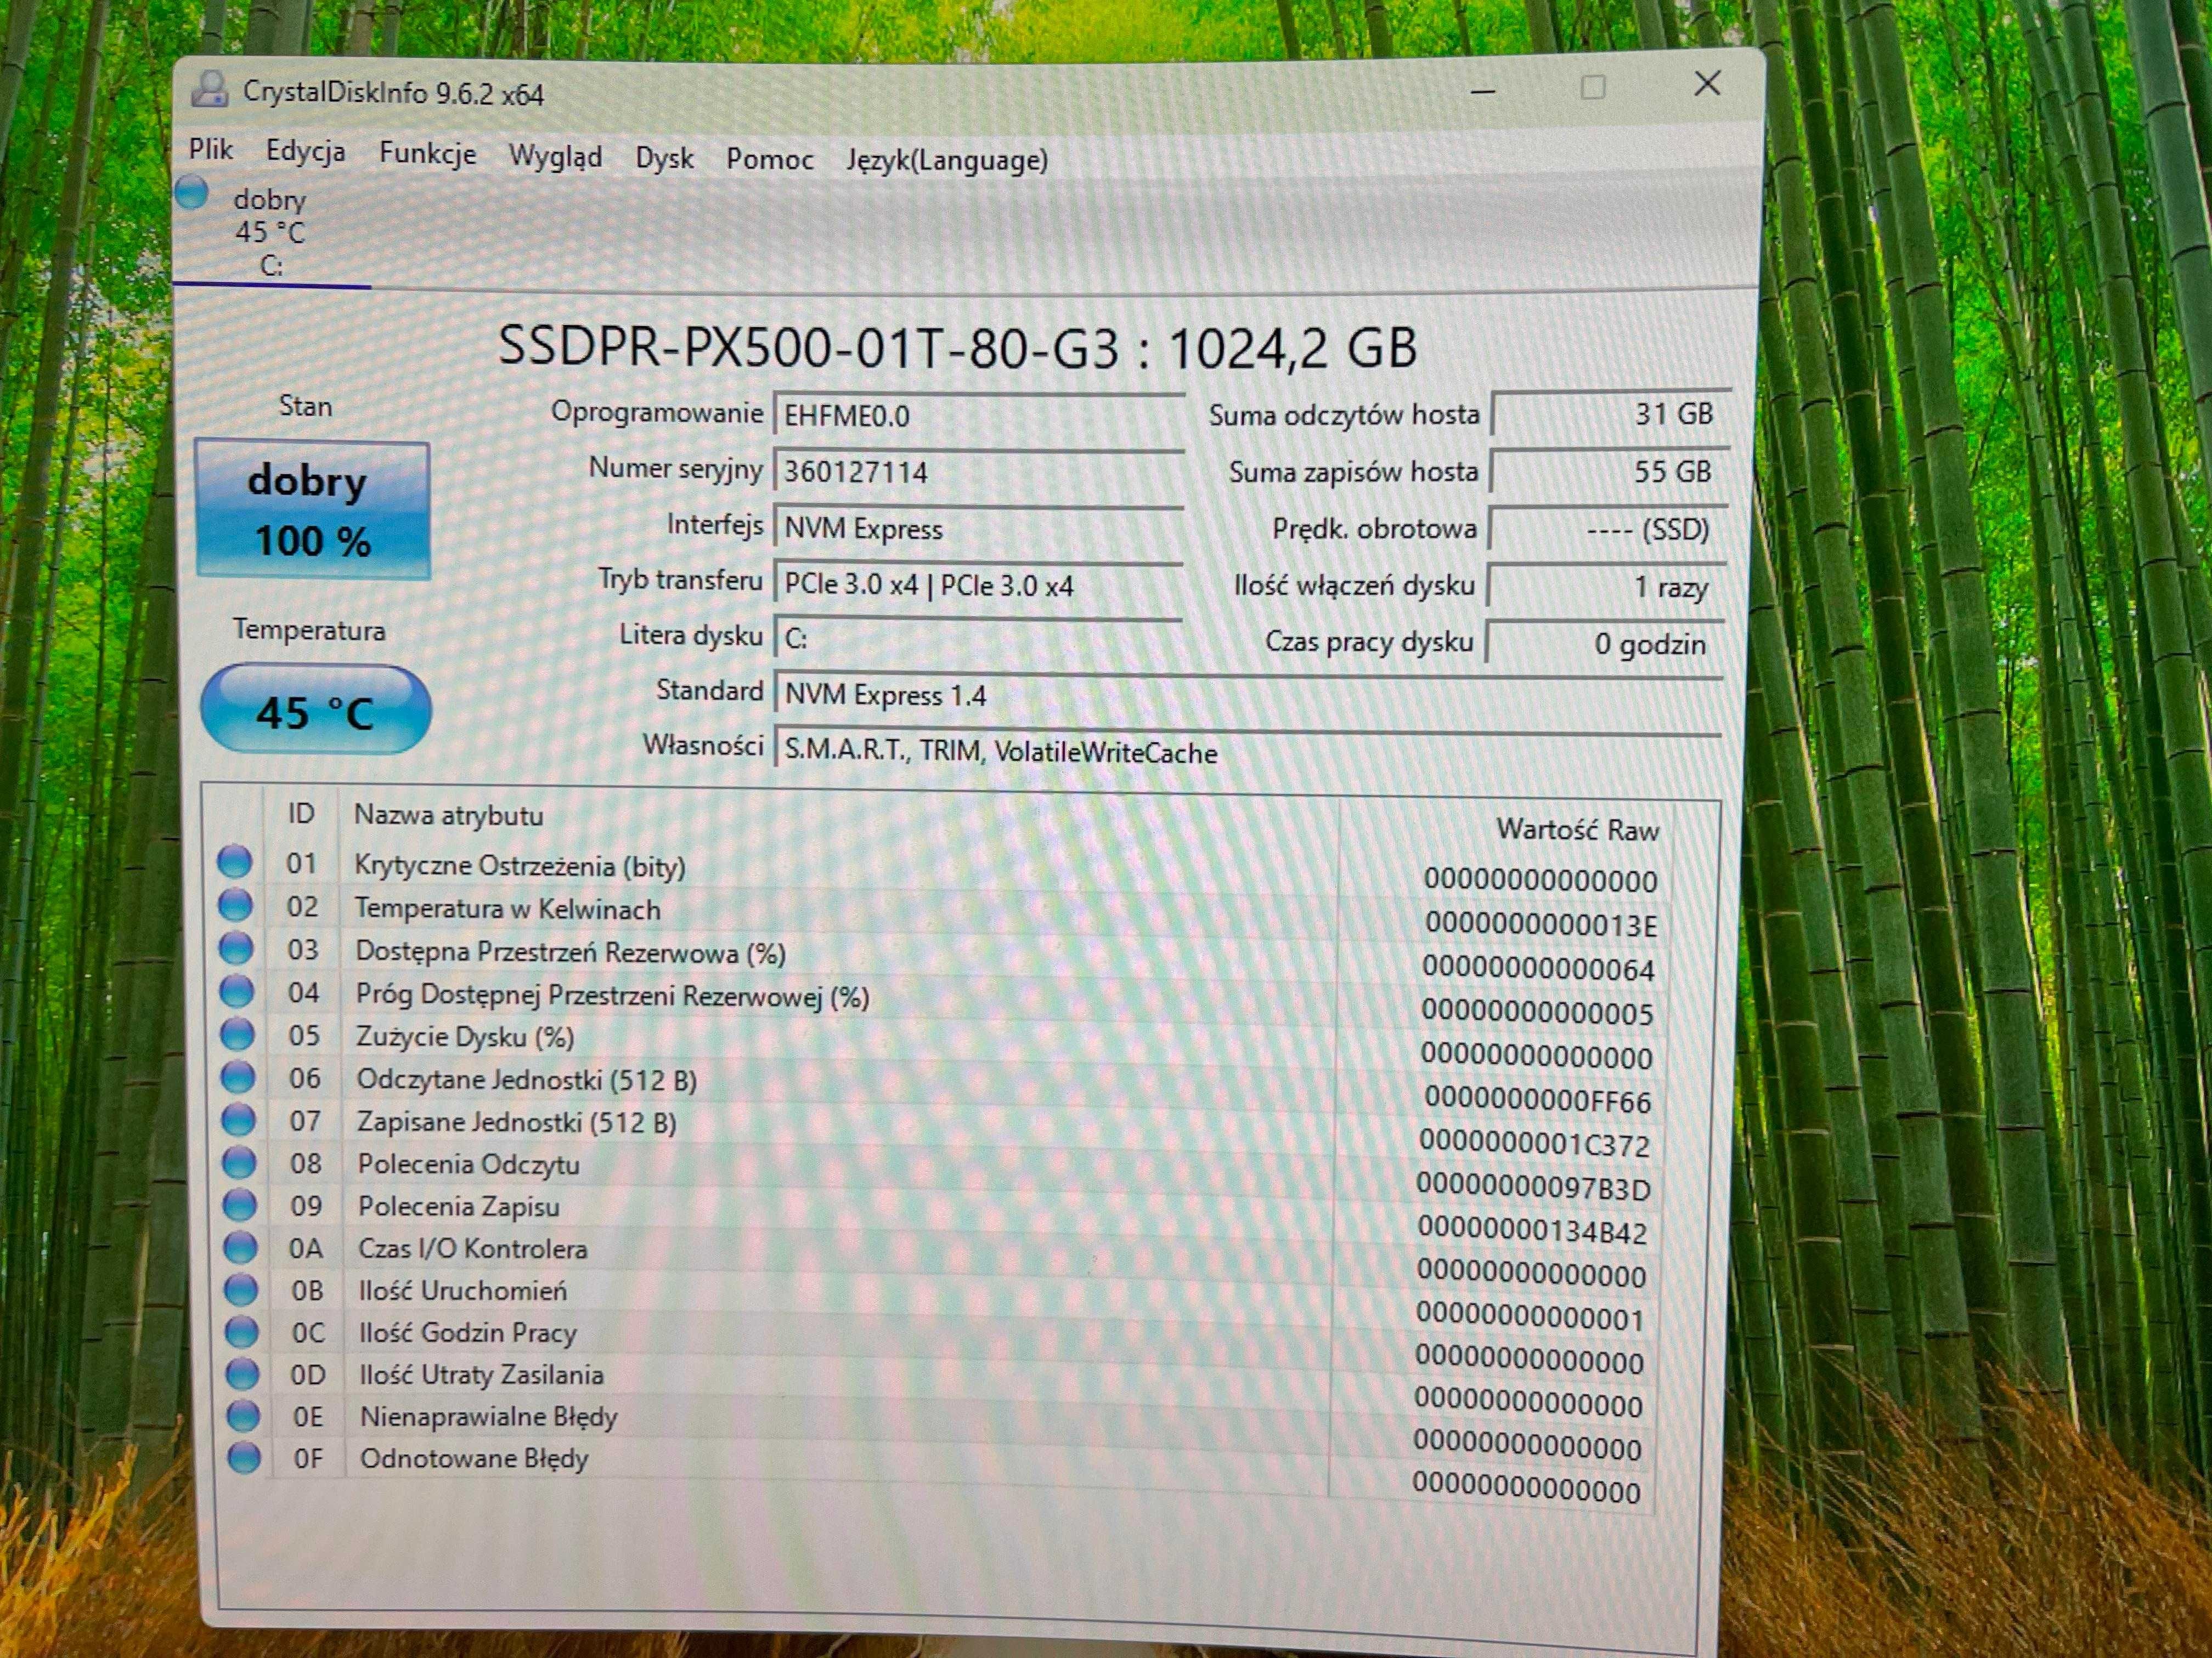Click the Ilość włączeń dysku value 1 razy
The width and height of the screenshot is (2212, 1658).
(1606, 586)
